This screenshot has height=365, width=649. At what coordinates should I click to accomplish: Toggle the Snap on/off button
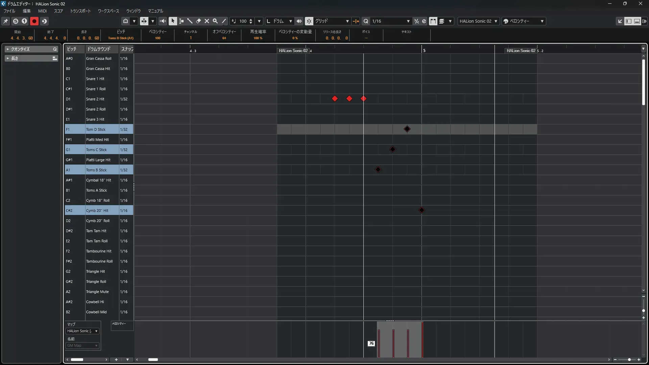point(309,21)
